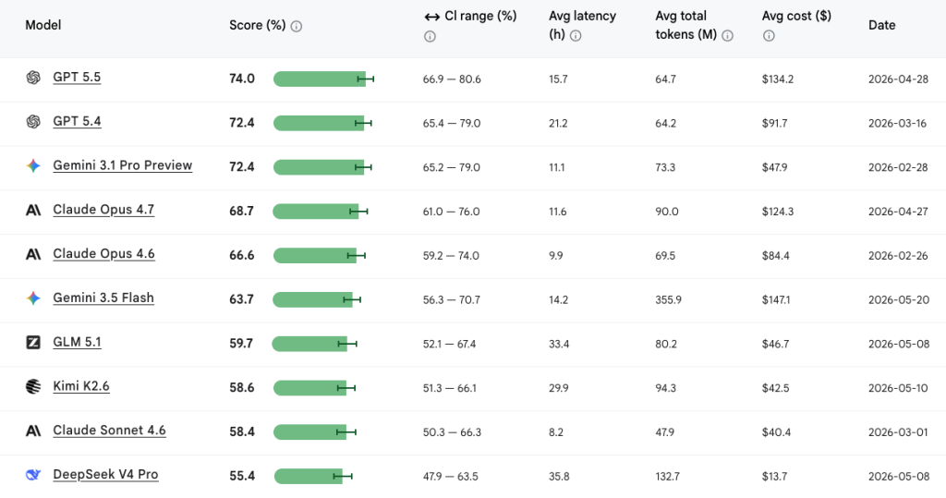Click the info icon next to Avg total tokens (M)
The image size is (946, 498).
coord(728,36)
